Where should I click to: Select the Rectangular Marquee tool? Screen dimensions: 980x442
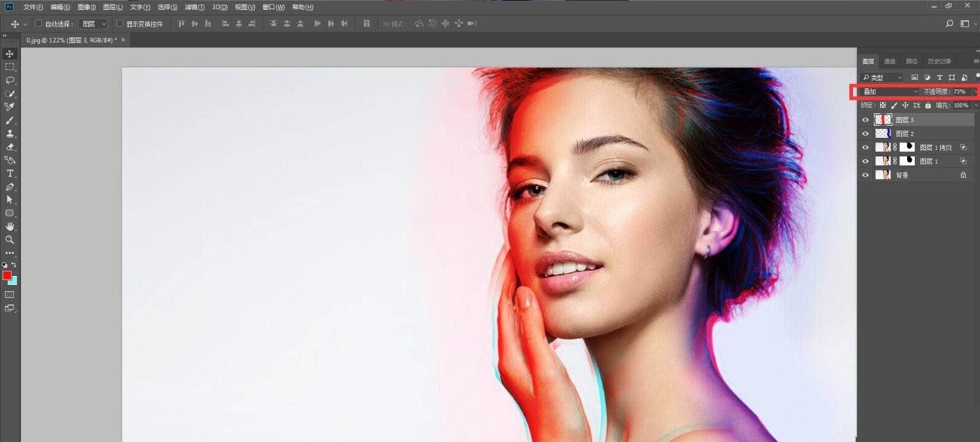tap(10, 67)
